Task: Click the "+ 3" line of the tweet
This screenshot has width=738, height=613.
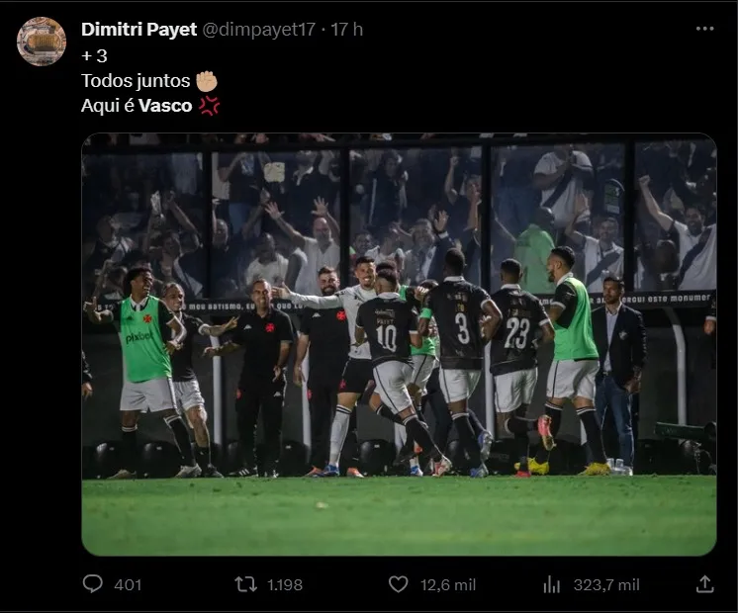Action: [94, 56]
